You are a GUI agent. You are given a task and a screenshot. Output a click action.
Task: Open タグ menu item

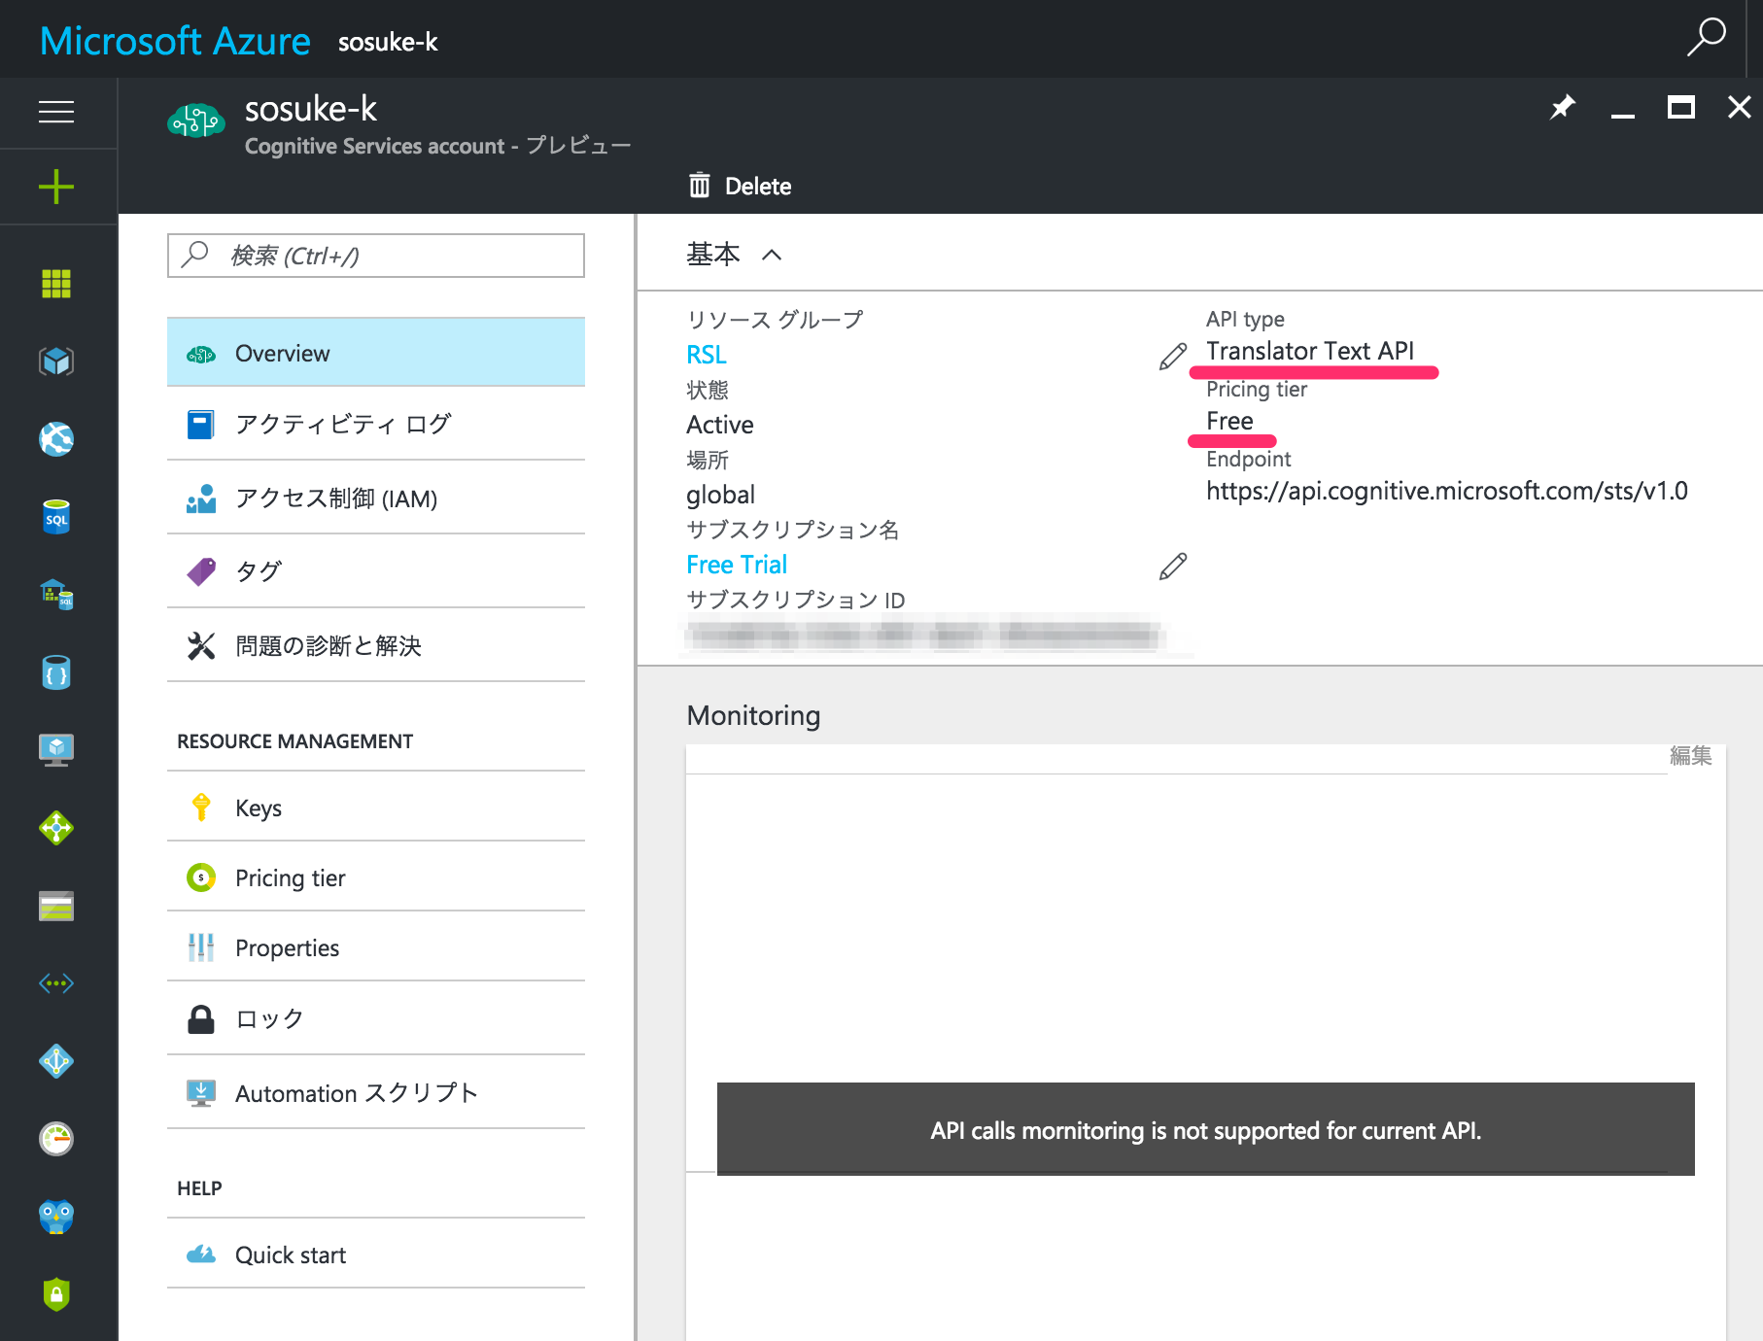(376, 572)
